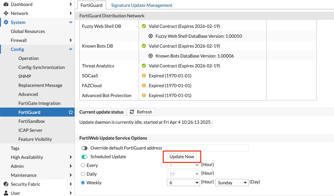Click the orange warning icon for SOCaaS
Image resolution: width=334 pixels, height=196 pixels.
coord(144,76)
